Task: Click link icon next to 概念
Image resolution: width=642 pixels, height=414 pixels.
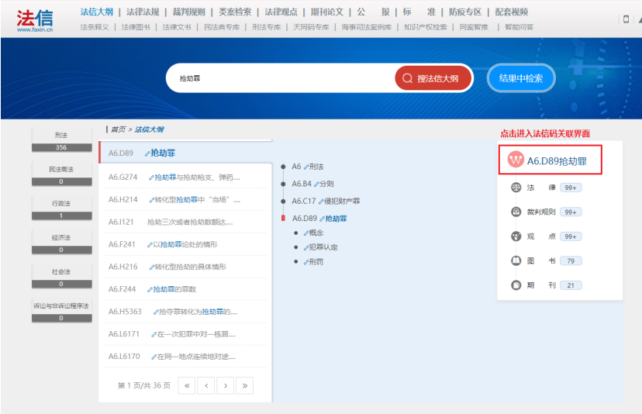Action: [305, 233]
